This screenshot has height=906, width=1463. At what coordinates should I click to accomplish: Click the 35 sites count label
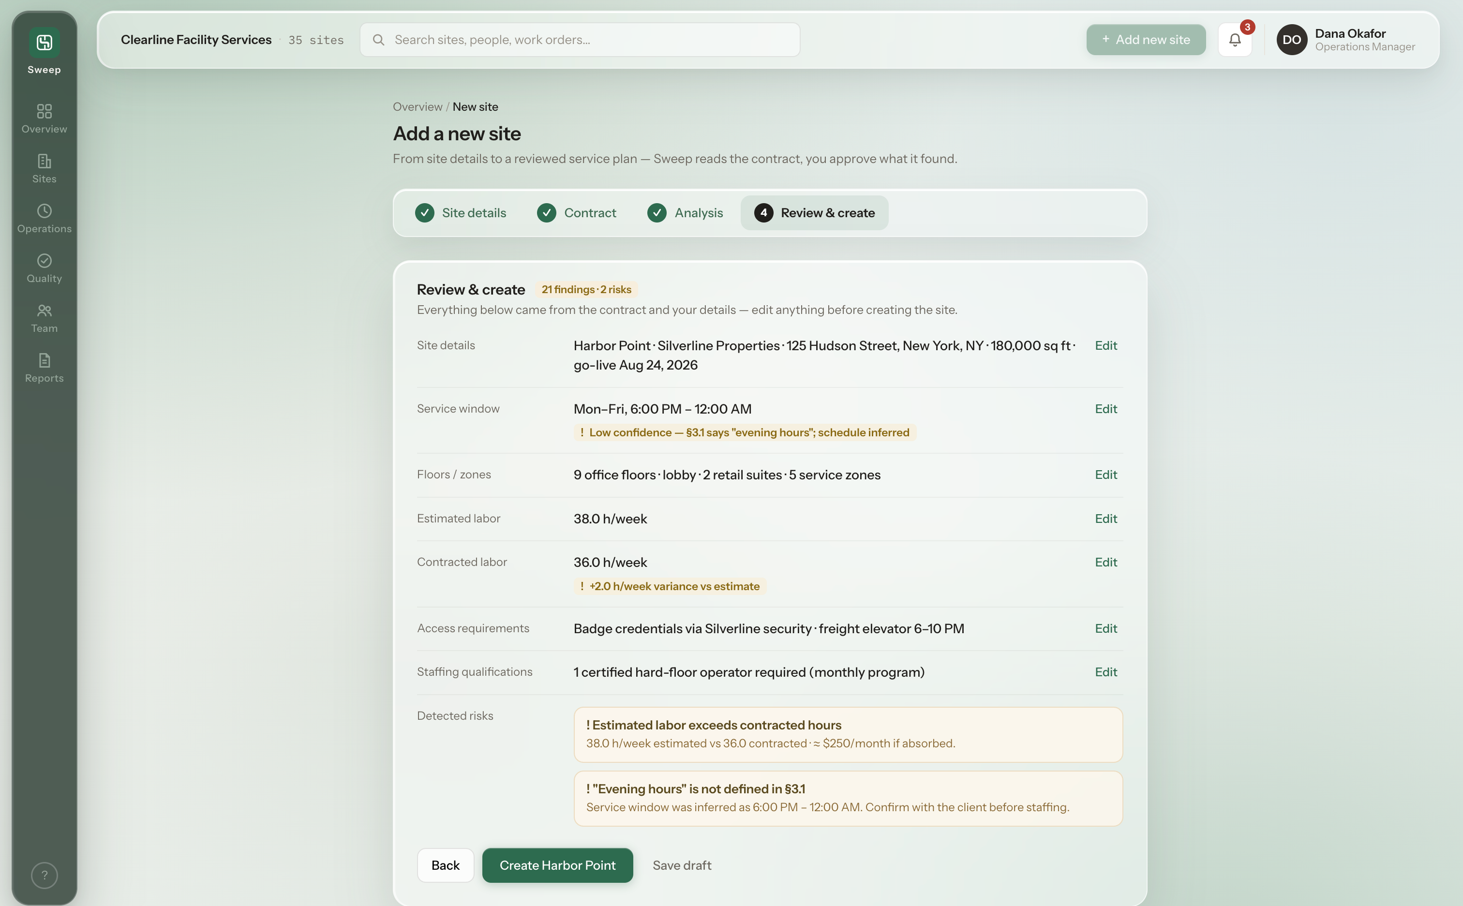[316, 40]
